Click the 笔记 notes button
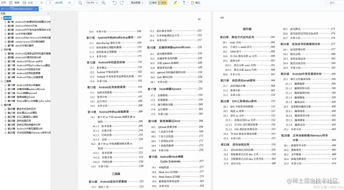The width and height of the screenshot is (344, 190). [196, 3]
